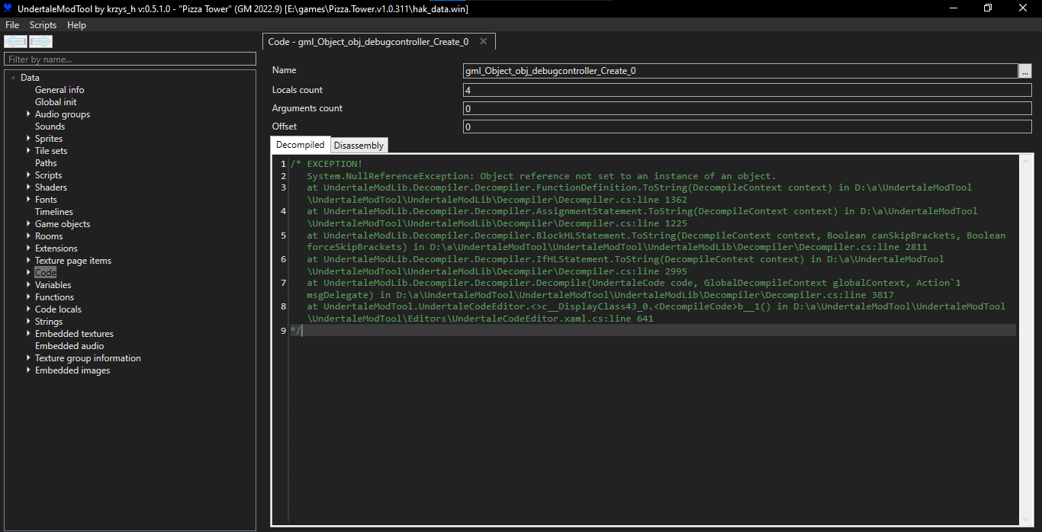Select Strings in the data tree
The height and width of the screenshot is (532, 1042).
(x=48, y=321)
